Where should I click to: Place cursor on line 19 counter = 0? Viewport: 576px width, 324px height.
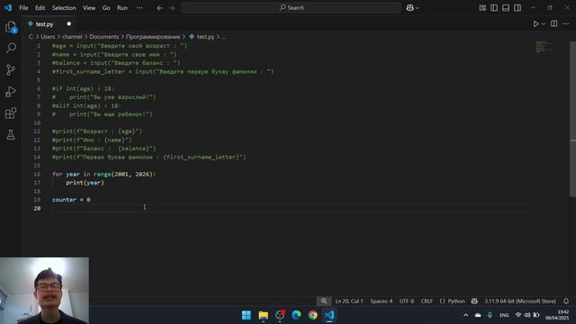click(x=71, y=200)
